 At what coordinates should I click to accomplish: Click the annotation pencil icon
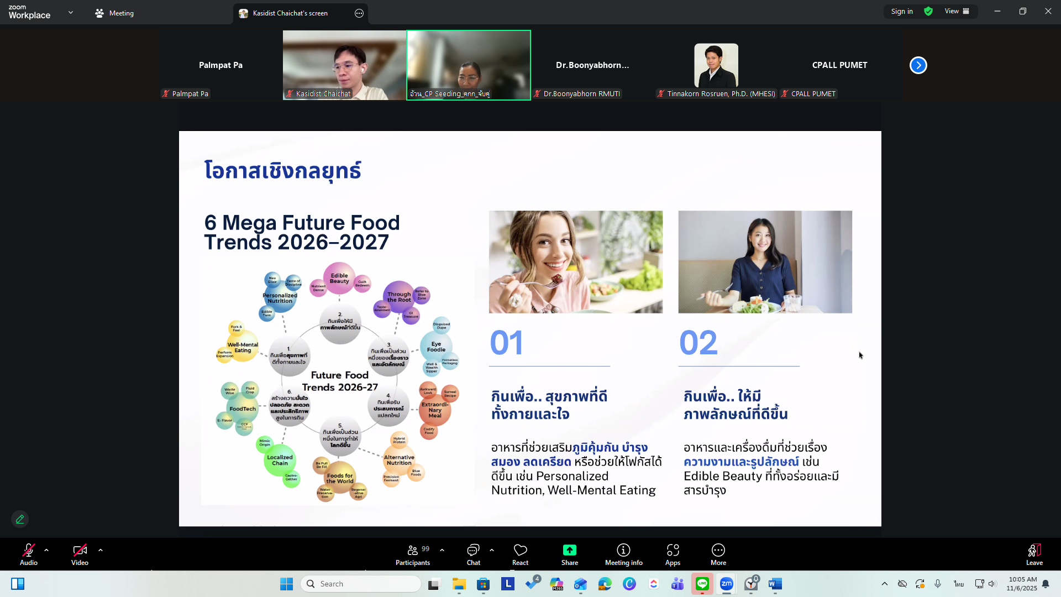pos(20,519)
